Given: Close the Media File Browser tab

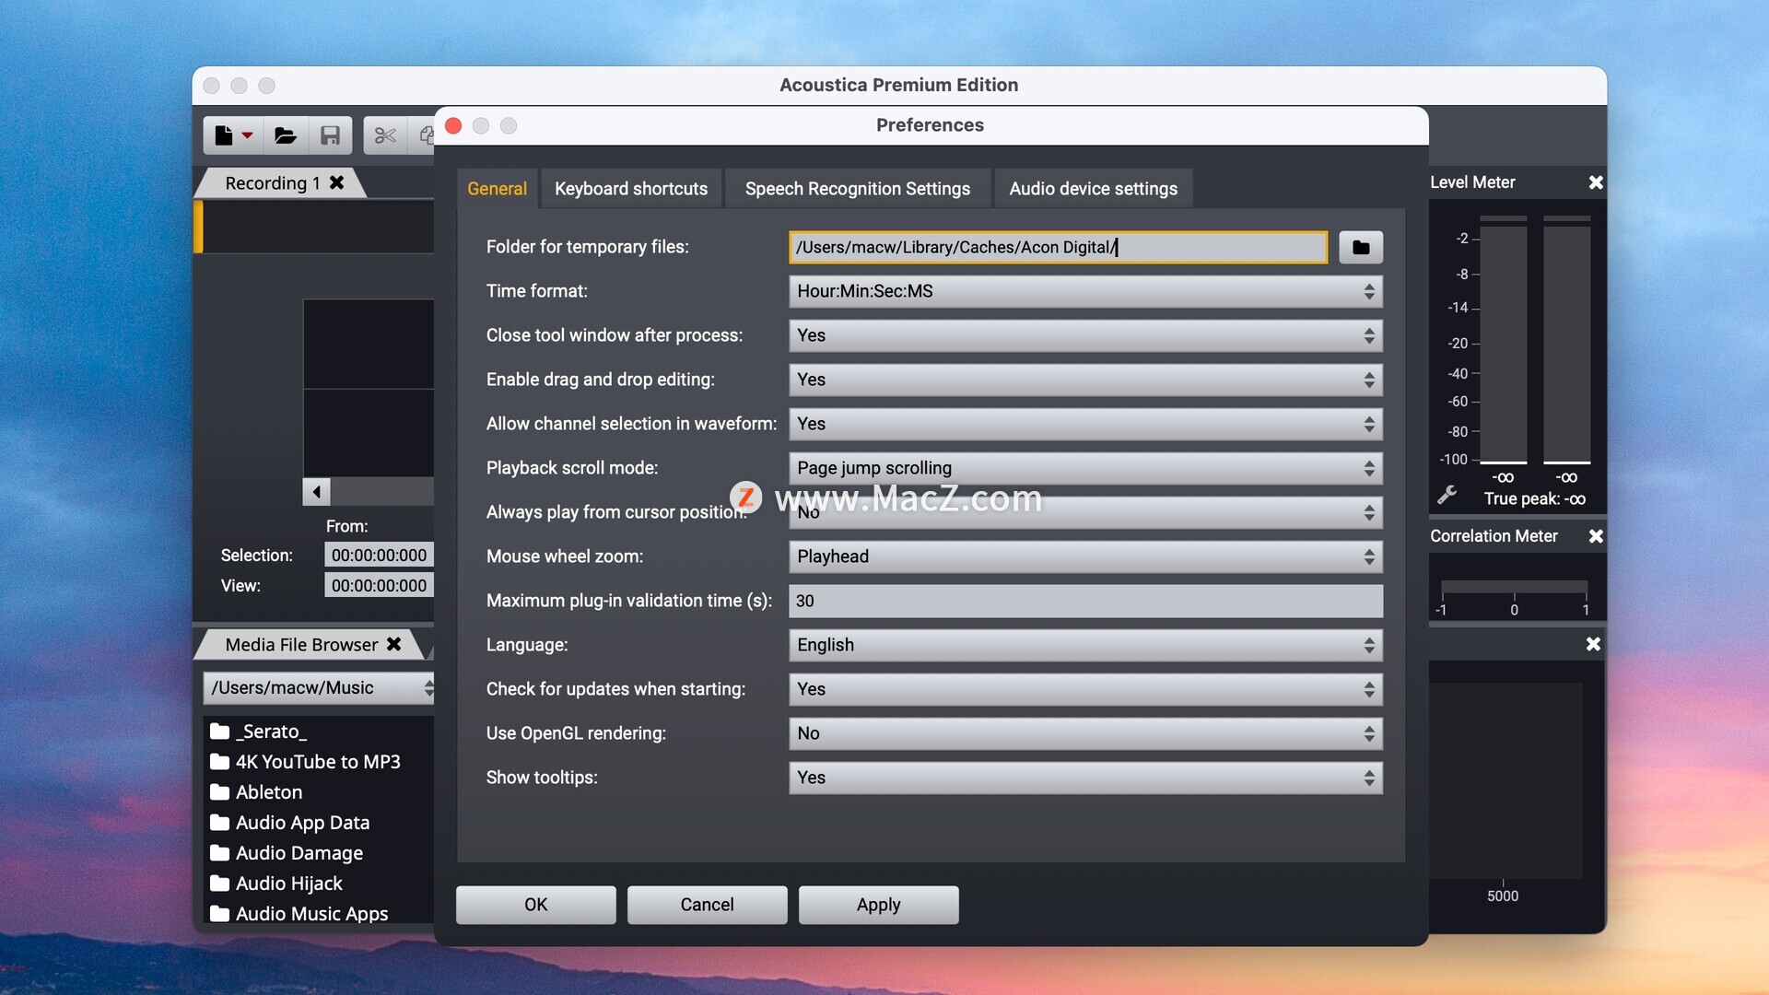Looking at the screenshot, I should coord(393,644).
